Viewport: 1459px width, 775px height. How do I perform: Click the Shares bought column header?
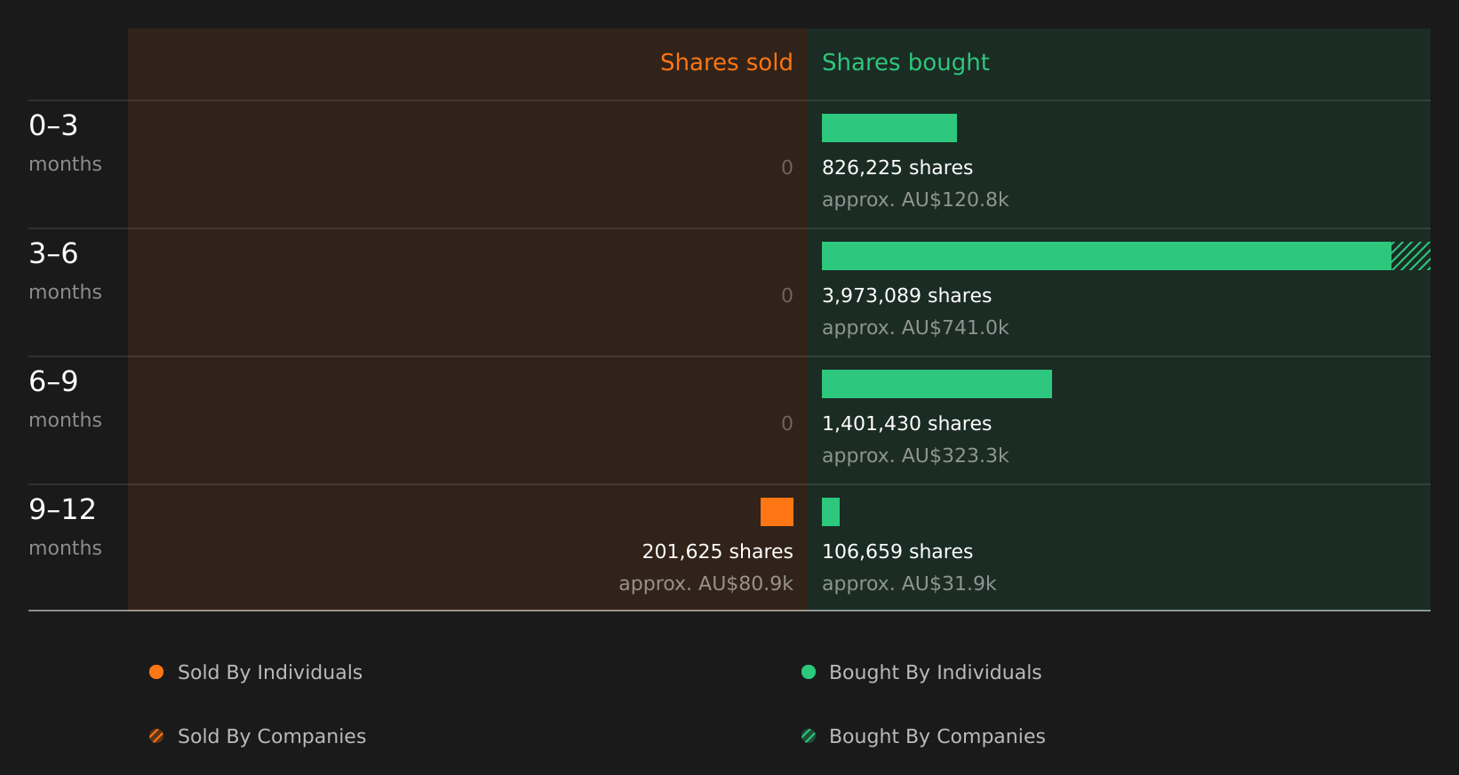(x=905, y=62)
